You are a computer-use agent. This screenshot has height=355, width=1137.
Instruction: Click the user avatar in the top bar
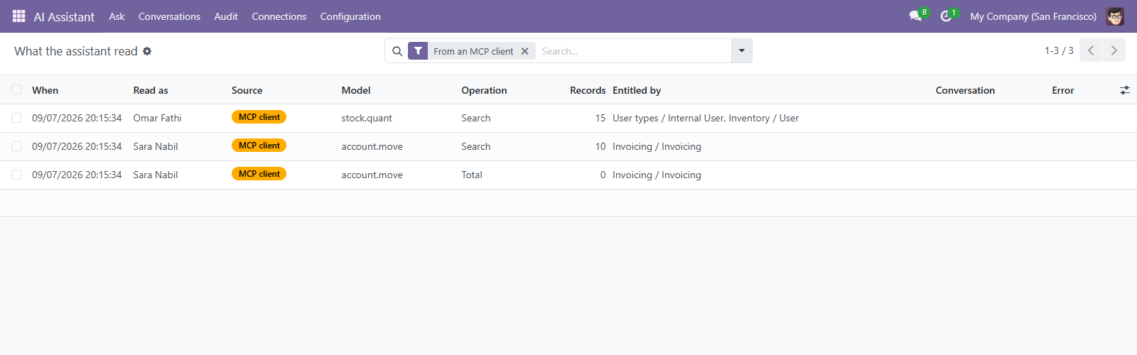pyautogui.click(x=1115, y=16)
